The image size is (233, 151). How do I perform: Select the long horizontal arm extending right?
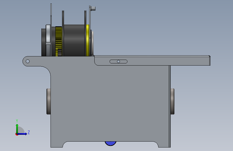[152, 60]
